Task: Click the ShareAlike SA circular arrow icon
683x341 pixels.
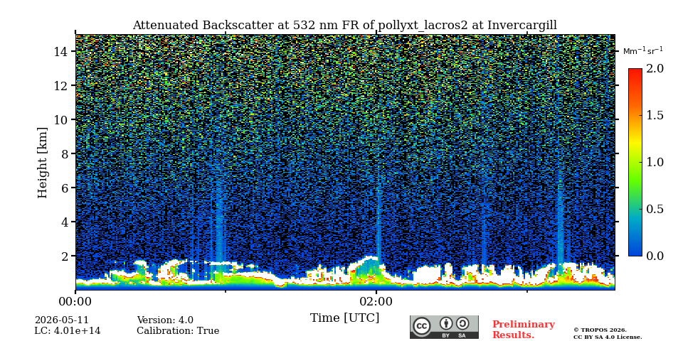Action: [462, 324]
